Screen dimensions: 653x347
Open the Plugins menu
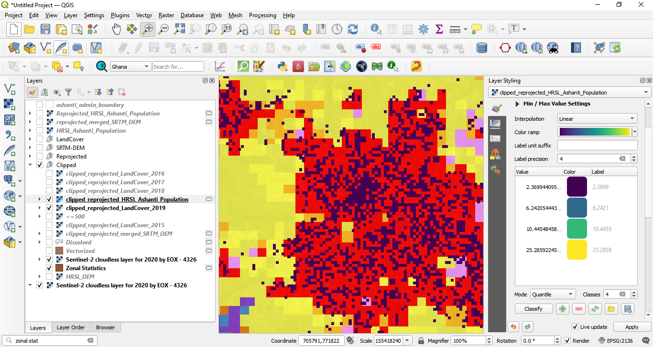pos(120,15)
